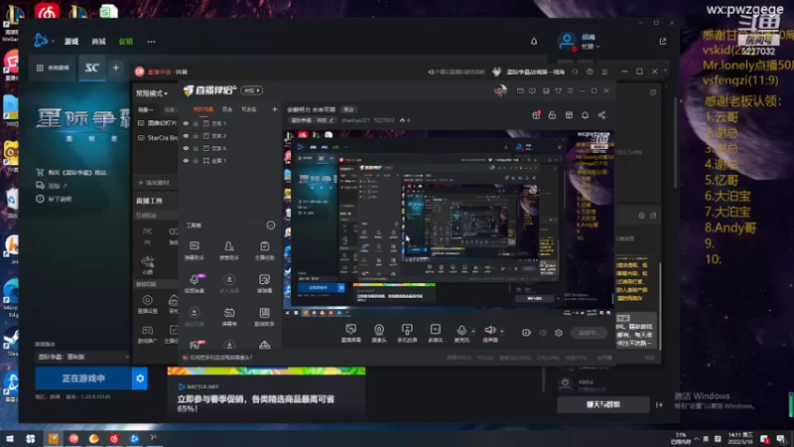Open the StarCraft patch notes link

pos(54,200)
